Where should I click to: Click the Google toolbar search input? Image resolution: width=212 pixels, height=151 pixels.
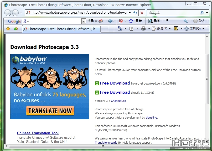55,21
